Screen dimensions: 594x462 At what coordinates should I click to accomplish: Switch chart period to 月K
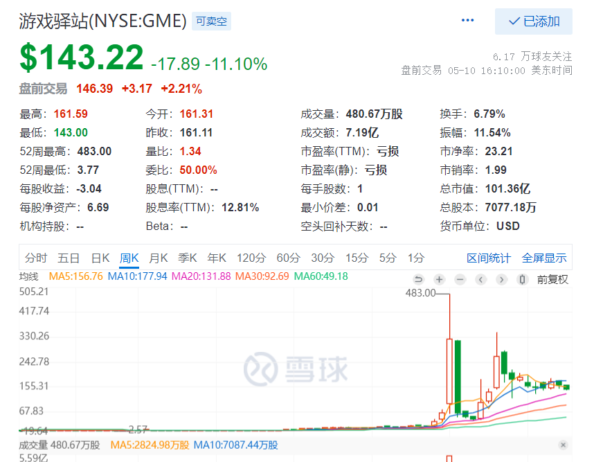[158, 257]
